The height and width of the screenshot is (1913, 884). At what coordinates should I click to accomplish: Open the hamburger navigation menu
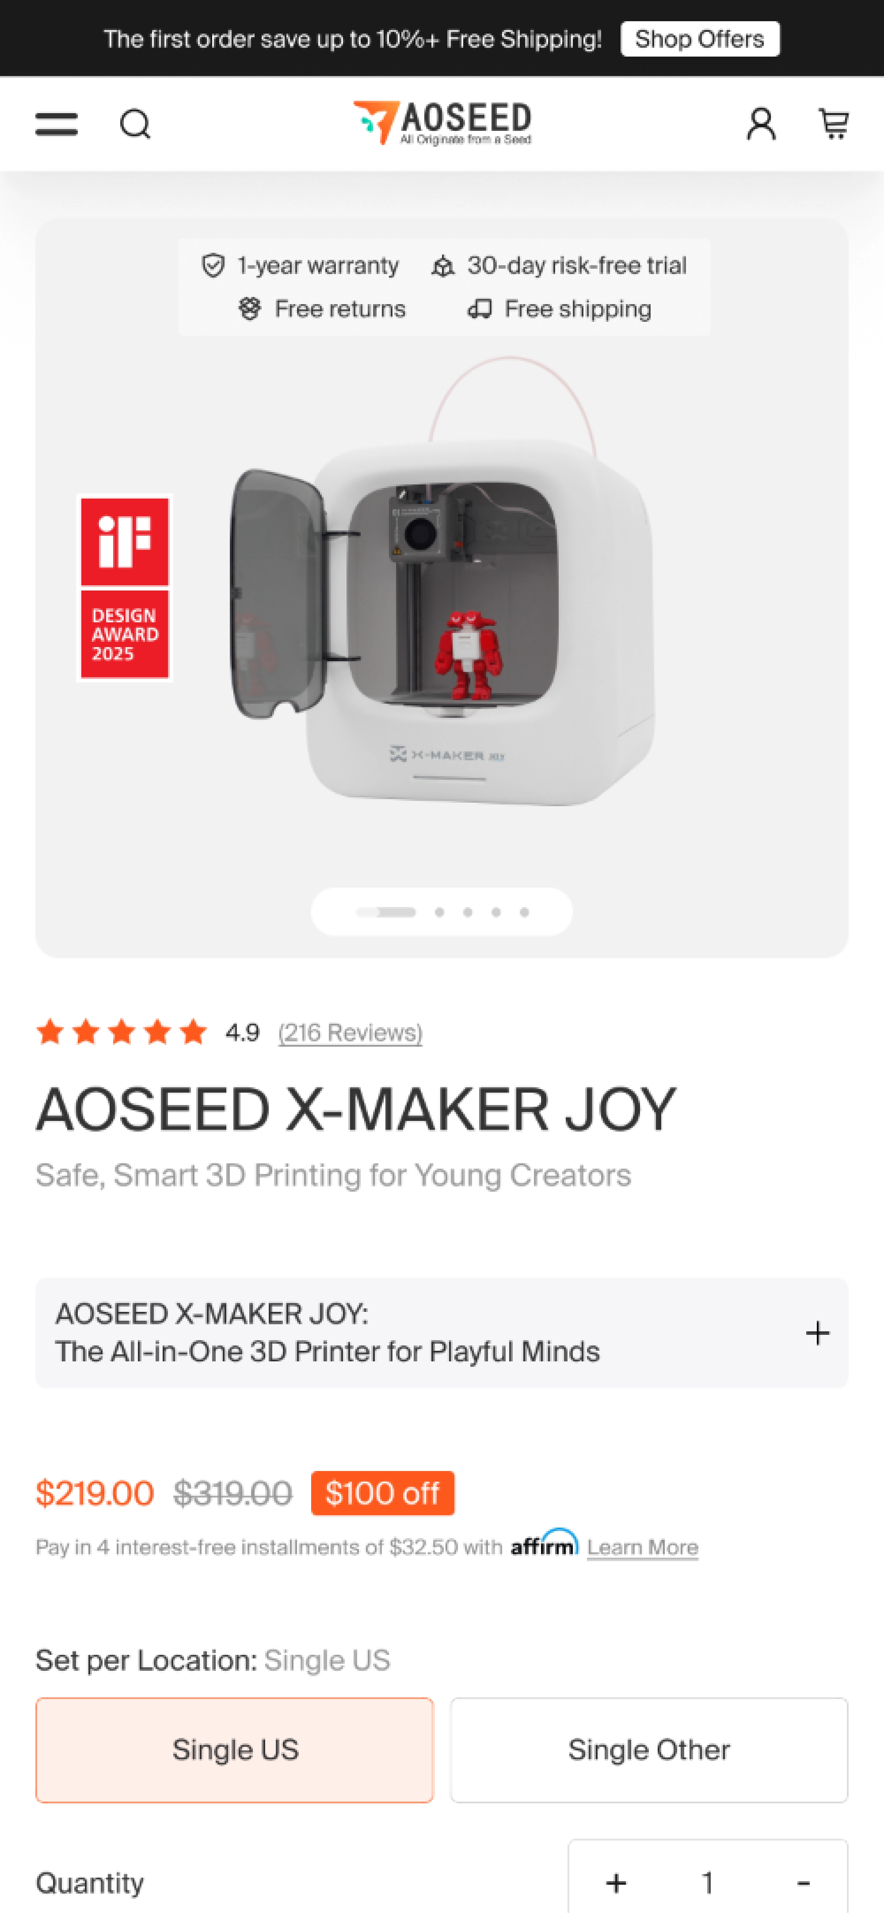pos(57,124)
